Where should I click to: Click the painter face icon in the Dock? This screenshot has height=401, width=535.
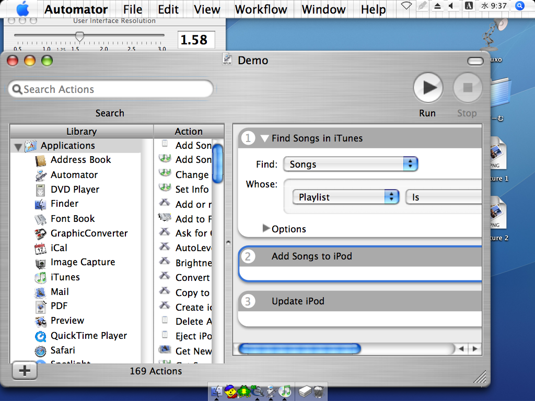coord(230,392)
